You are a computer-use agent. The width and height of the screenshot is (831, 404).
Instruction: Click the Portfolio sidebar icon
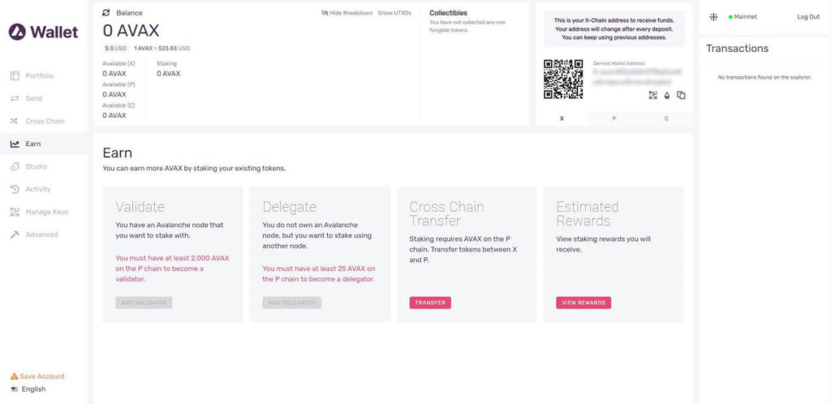point(15,75)
